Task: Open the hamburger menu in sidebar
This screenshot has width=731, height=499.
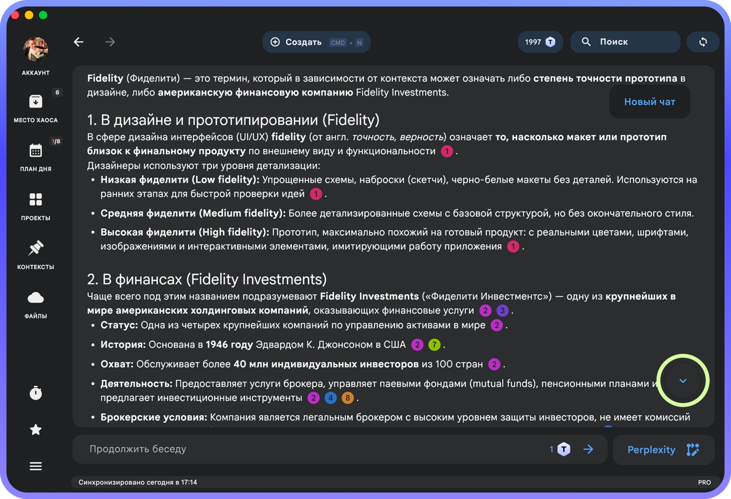Action: [x=36, y=466]
